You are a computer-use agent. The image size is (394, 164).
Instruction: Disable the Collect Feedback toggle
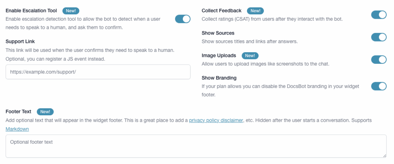click(378, 15)
